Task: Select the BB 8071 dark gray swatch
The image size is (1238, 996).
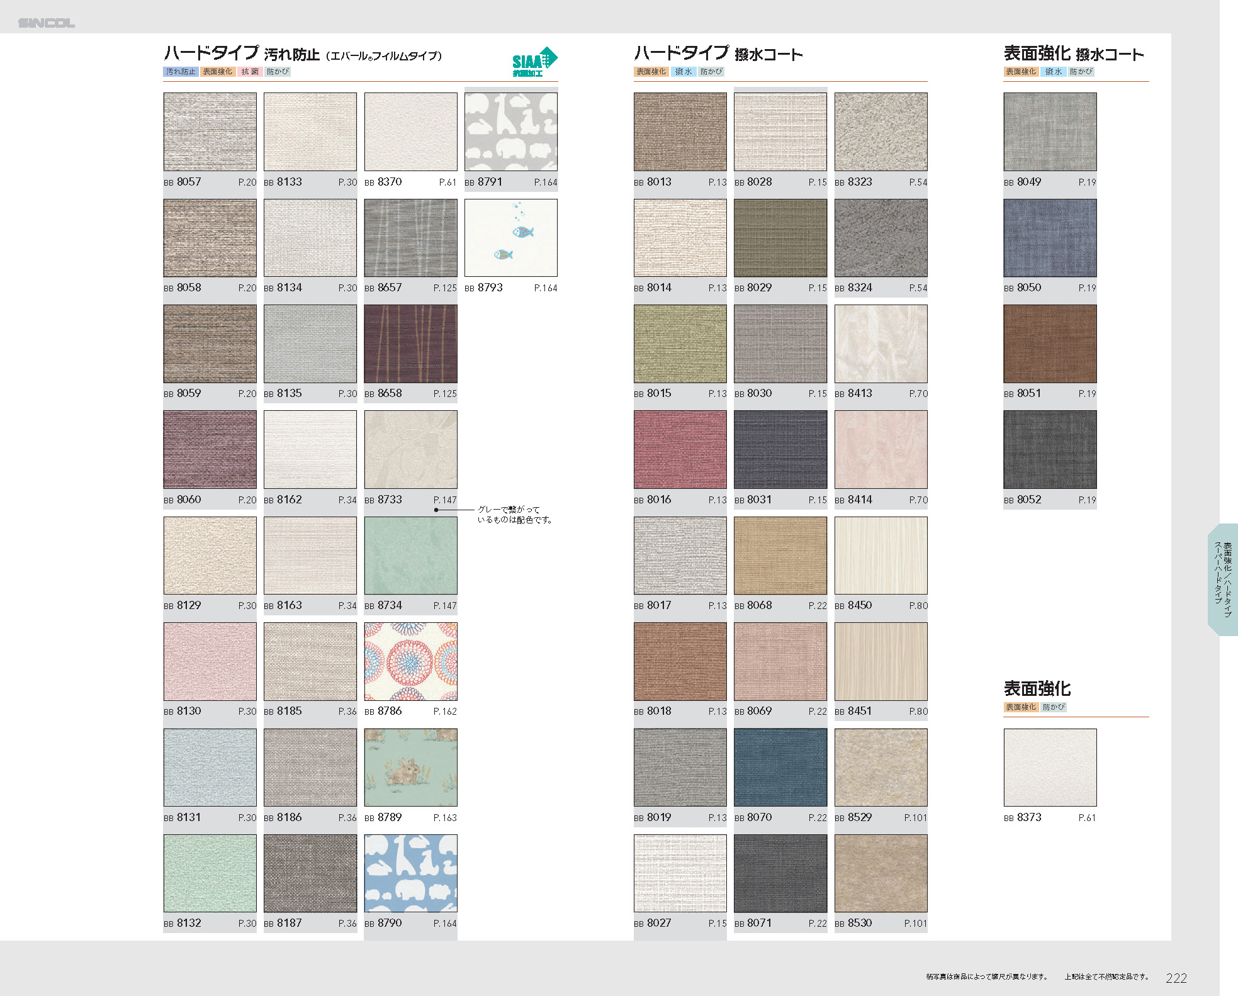Action: pos(780,873)
